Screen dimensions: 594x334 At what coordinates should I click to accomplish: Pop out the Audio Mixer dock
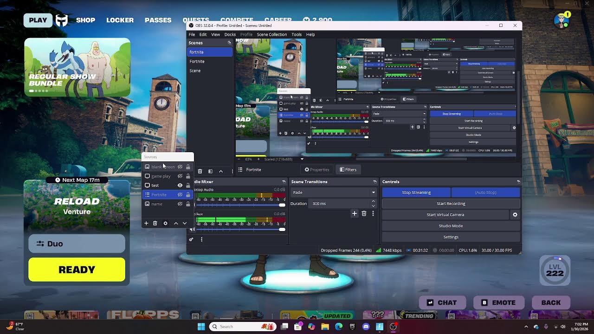[x=284, y=182]
